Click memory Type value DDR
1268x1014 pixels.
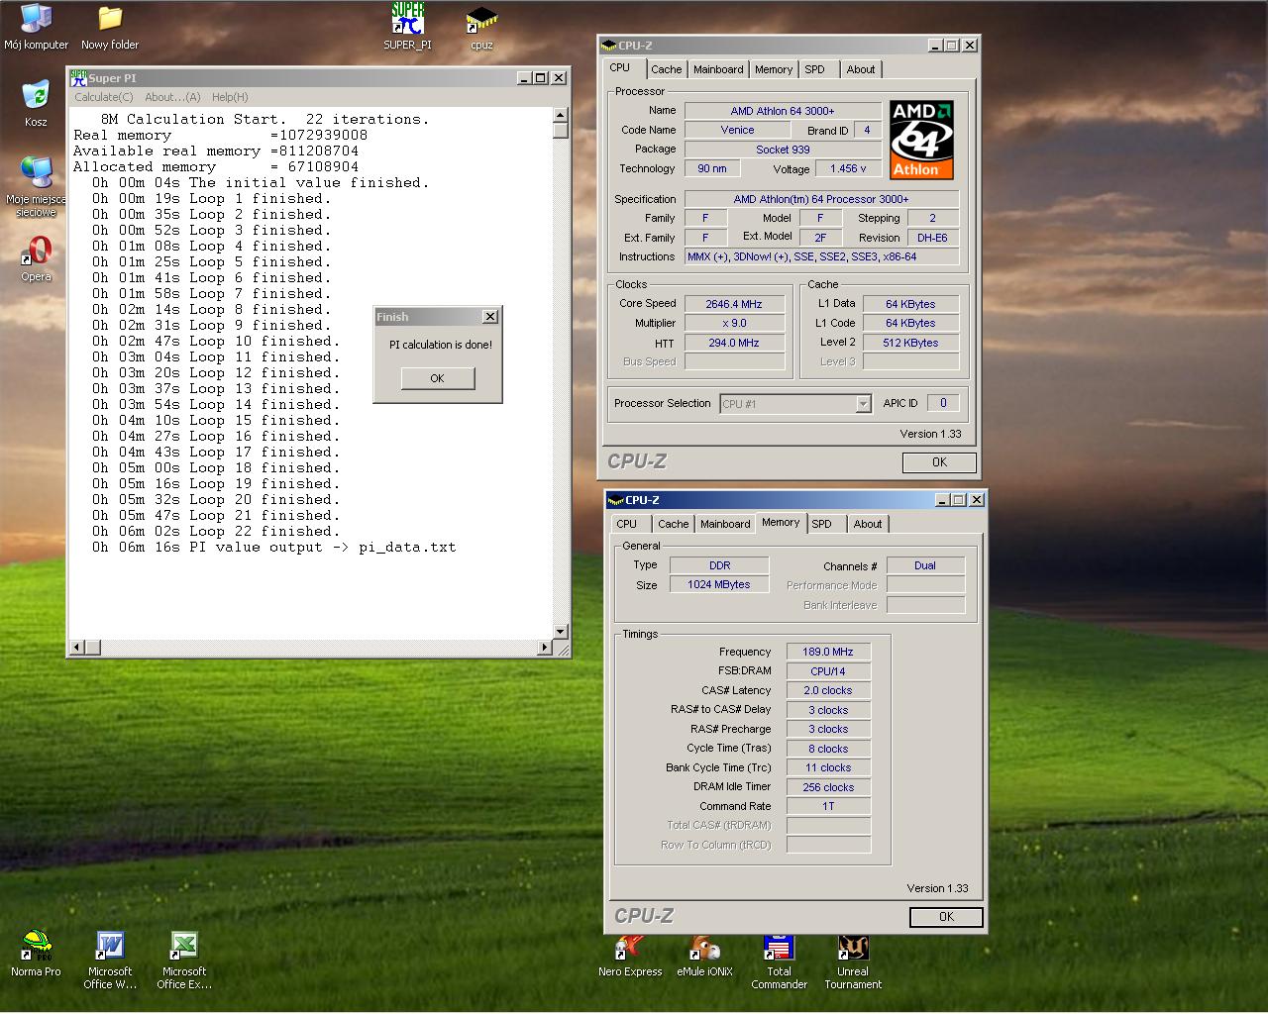[719, 565]
